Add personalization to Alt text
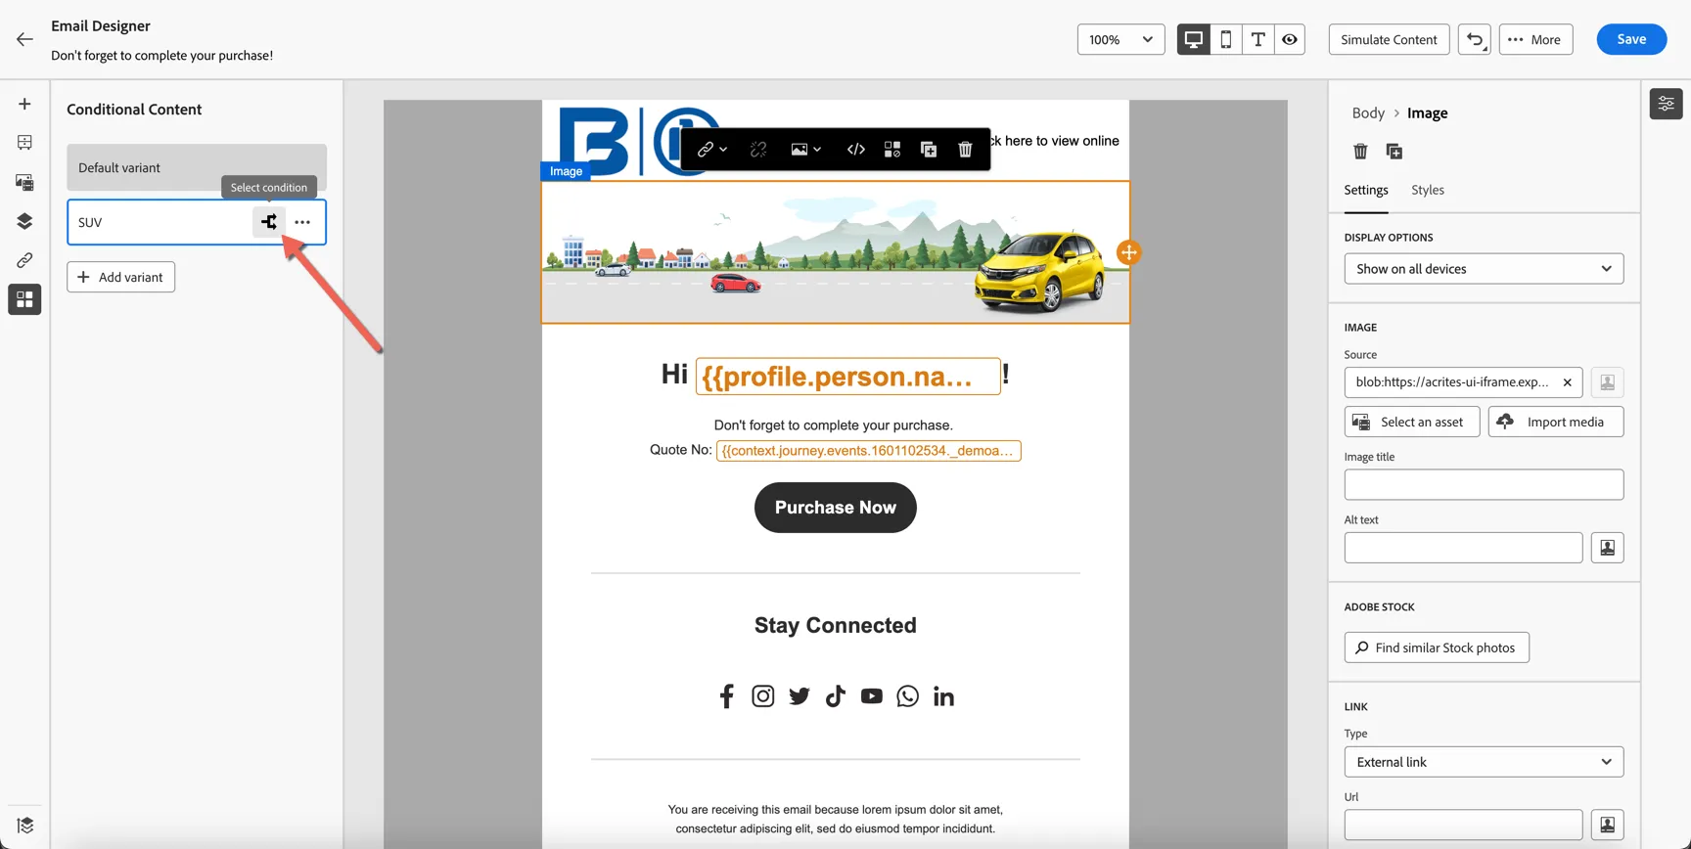Viewport: 1691px width, 849px height. point(1607,548)
